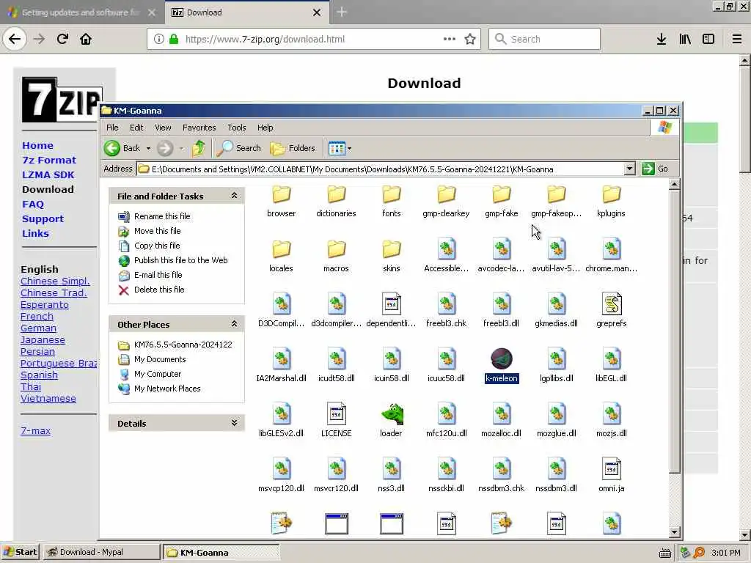Viewport: 751px width, 563px height.
Task: Click the Windows Start button
Action: [x=20, y=552]
